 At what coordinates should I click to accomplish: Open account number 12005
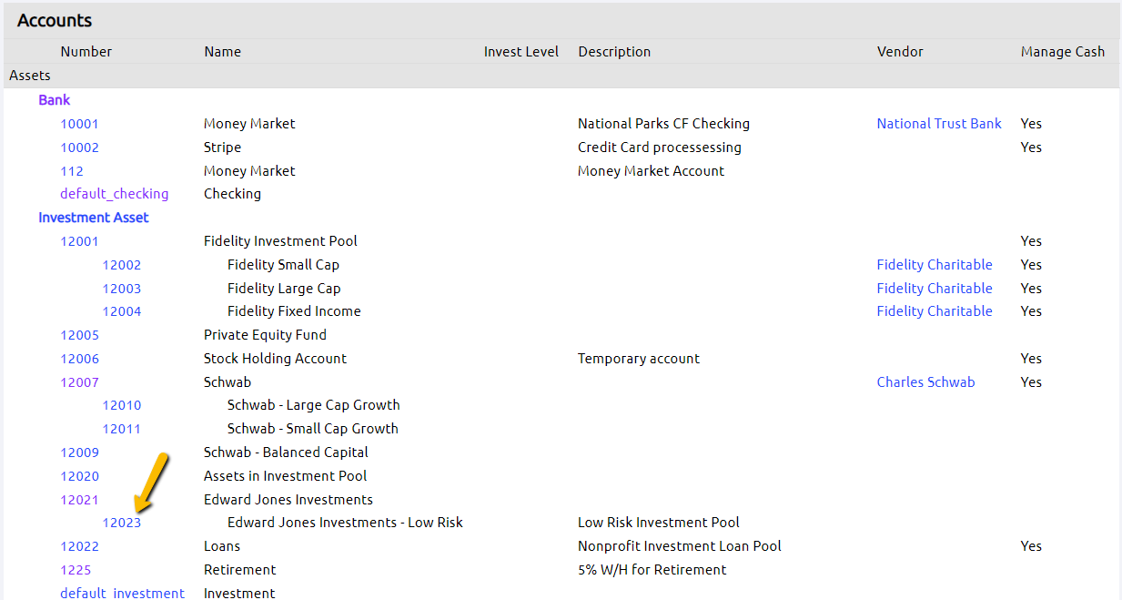coord(79,335)
